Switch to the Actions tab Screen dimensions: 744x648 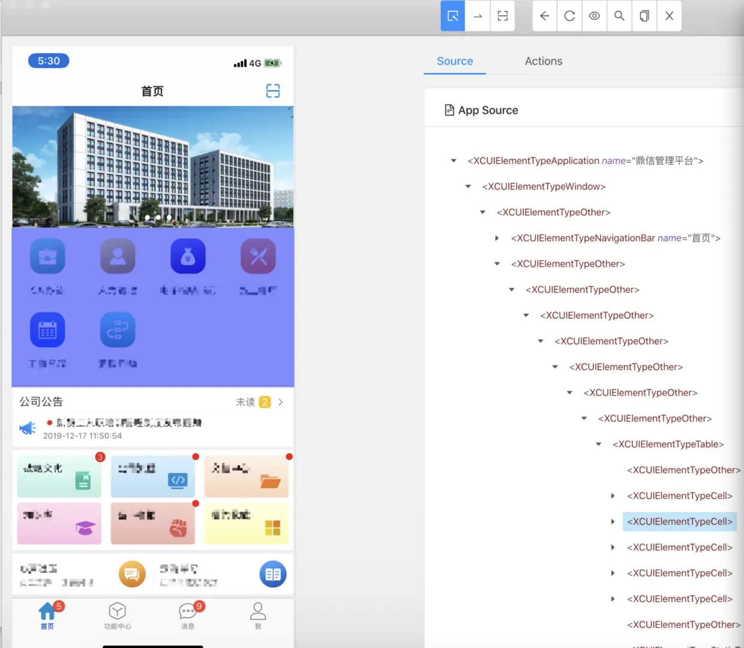(544, 61)
